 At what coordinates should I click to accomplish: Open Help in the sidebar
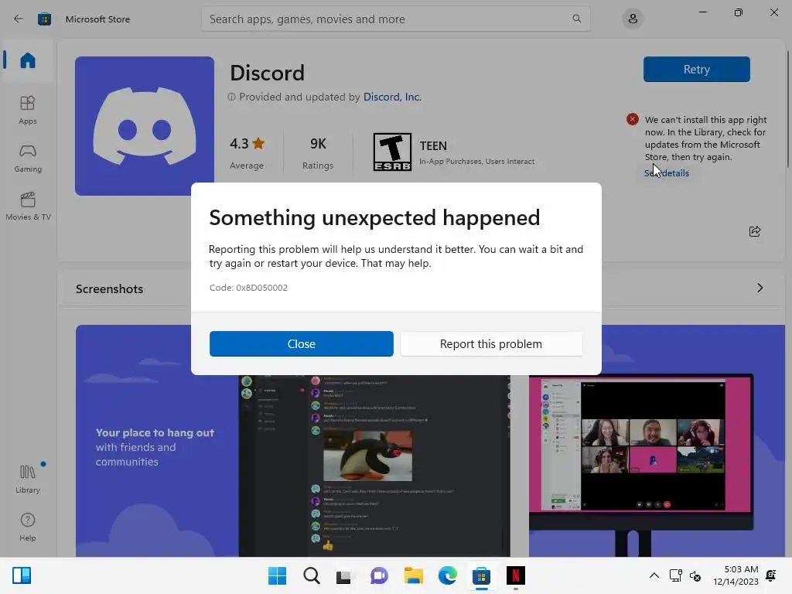click(28, 527)
